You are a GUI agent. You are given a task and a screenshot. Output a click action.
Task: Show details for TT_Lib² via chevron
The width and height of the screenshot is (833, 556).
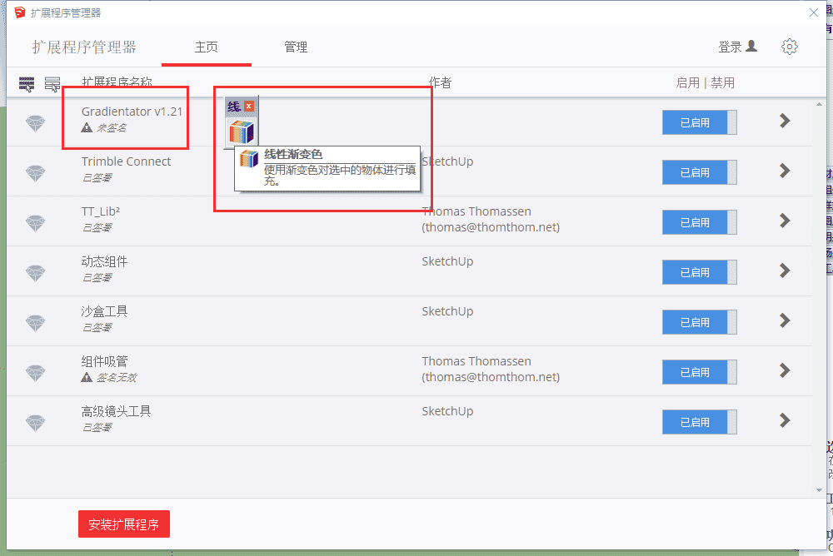[785, 221]
